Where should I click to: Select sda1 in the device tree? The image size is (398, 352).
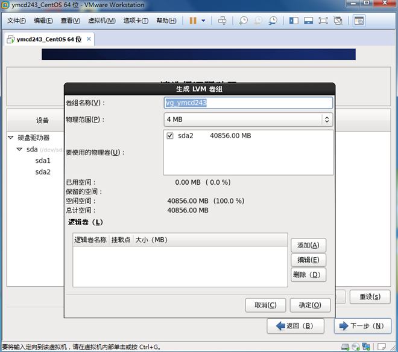[43, 161]
